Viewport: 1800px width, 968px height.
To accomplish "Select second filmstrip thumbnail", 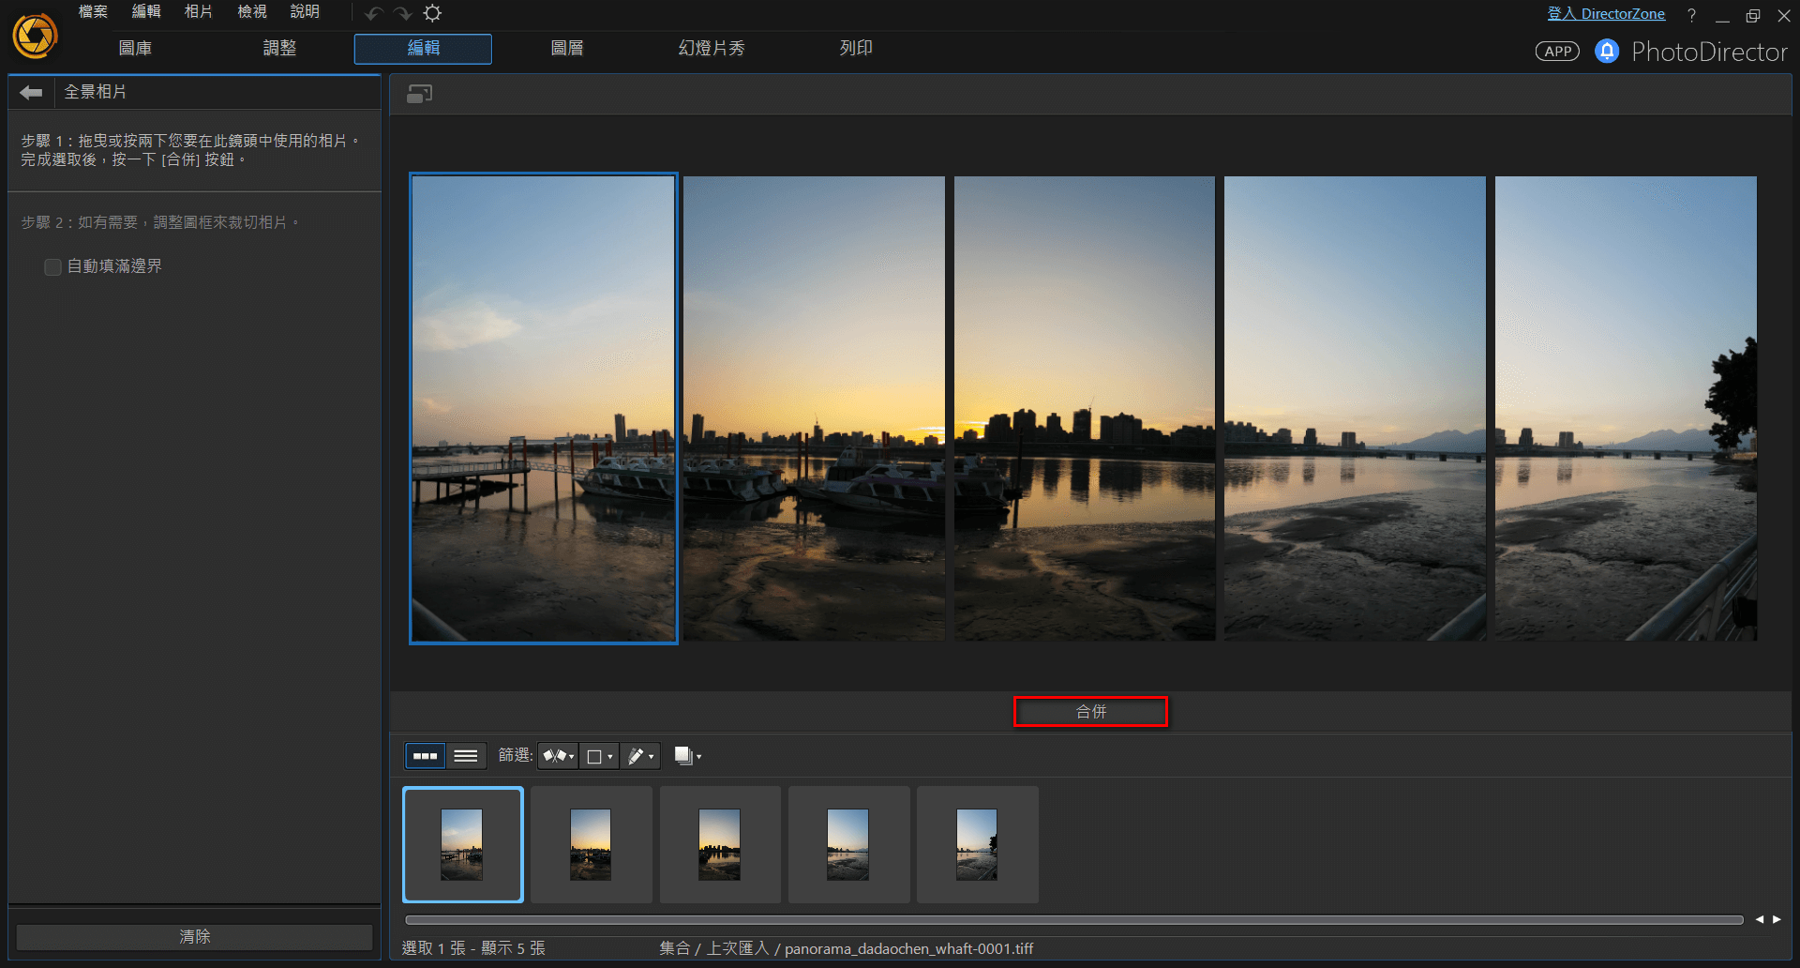I will point(592,844).
